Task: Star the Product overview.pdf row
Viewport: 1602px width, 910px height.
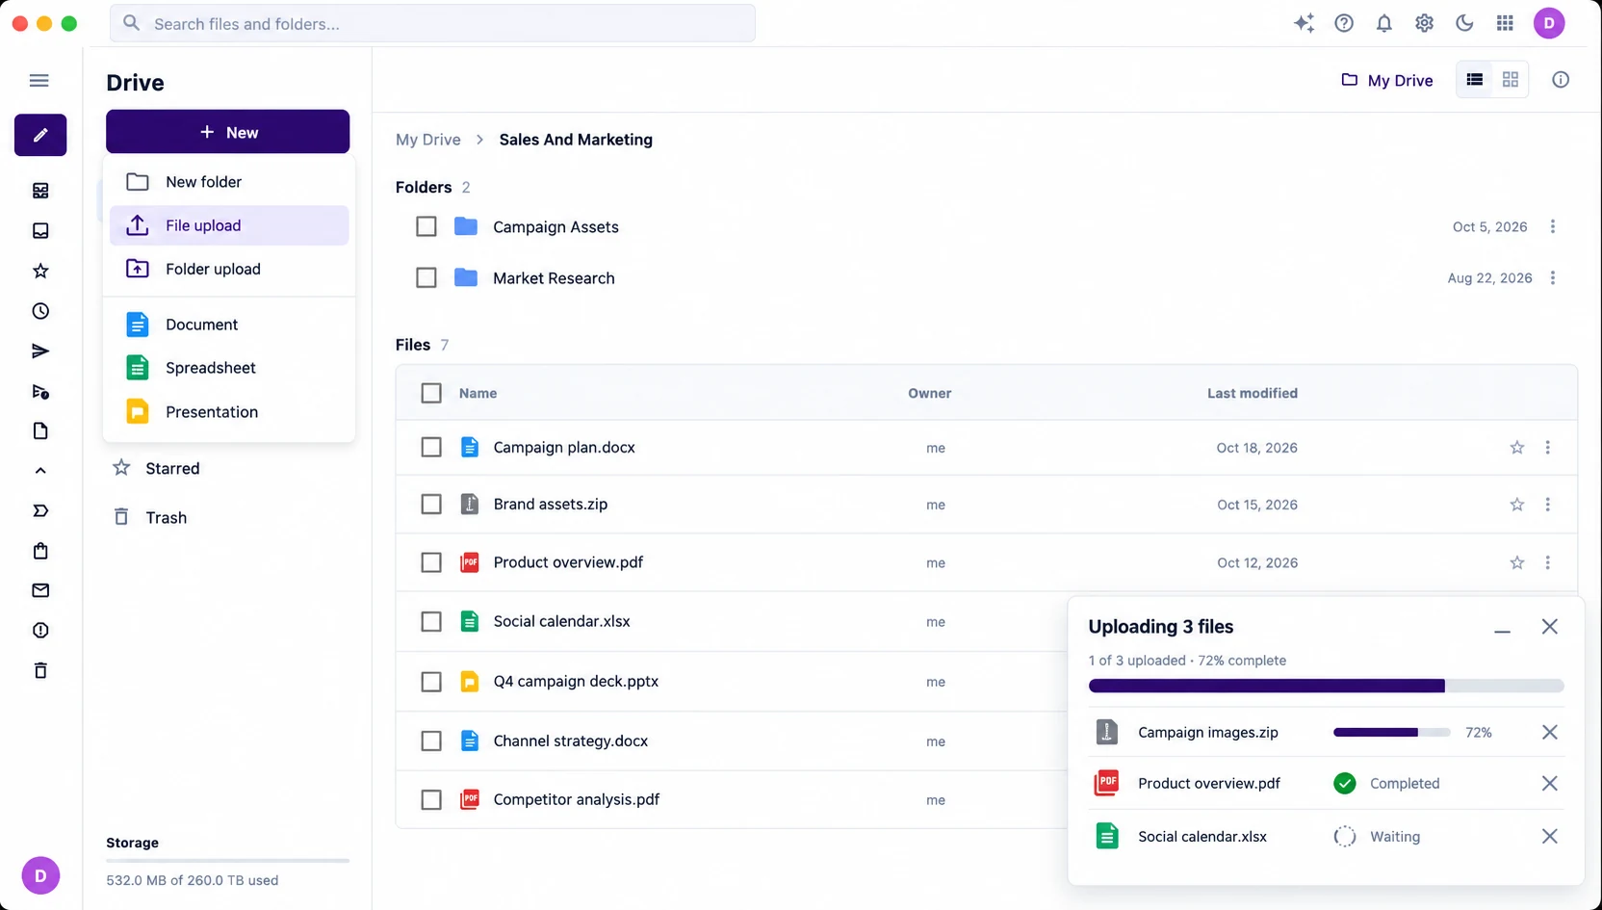Action: (x=1517, y=562)
